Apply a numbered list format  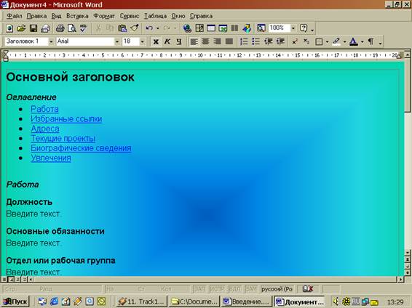244,41
